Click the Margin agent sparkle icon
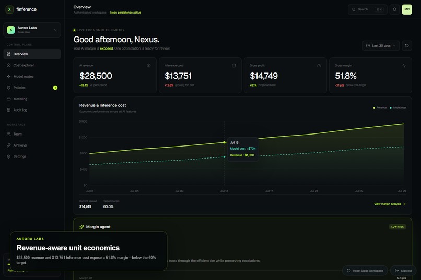This screenshot has height=280, width=421. click(81, 227)
